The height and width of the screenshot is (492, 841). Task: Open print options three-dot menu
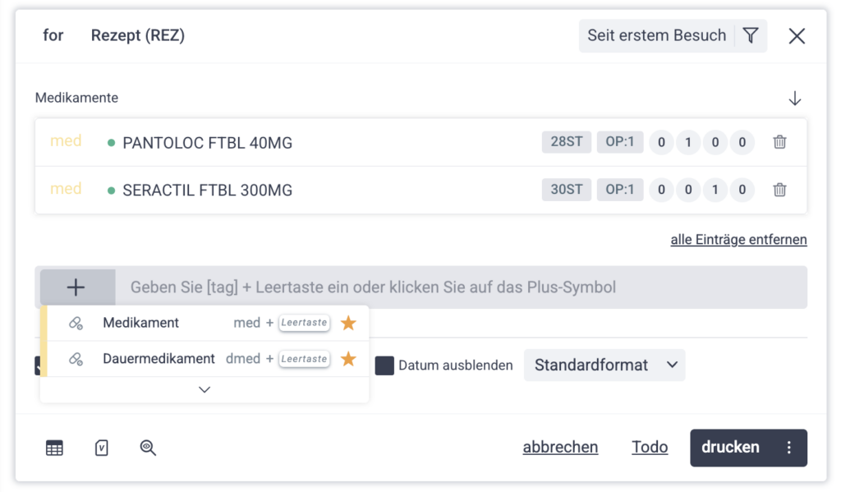tap(789, 448)
